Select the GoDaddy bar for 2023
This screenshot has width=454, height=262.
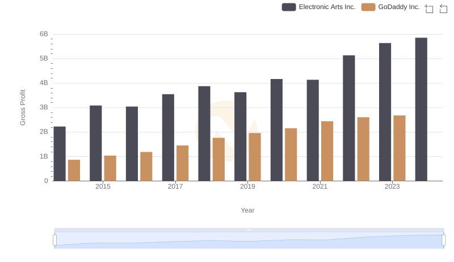pyautogui.click(x=400, y=148)
